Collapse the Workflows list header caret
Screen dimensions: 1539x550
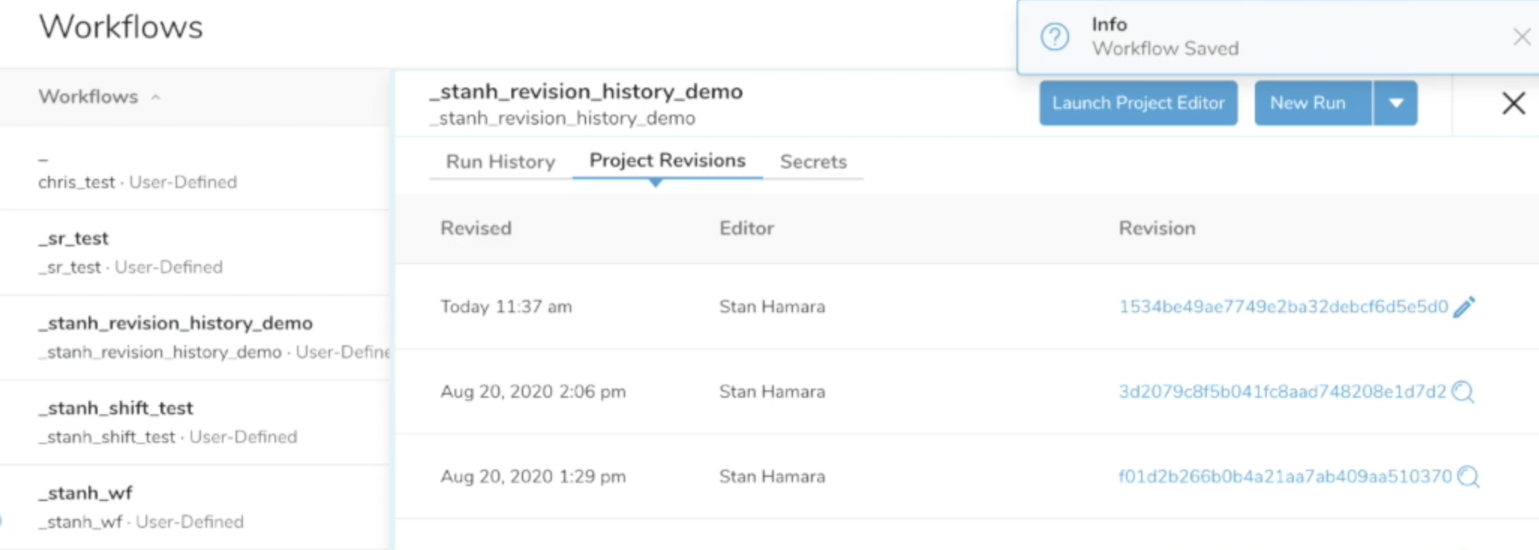[x=156, y=97]
